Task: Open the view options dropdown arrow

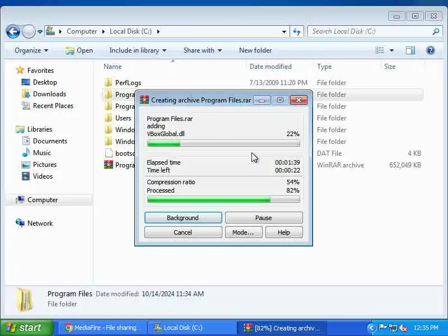Action: 391,50
